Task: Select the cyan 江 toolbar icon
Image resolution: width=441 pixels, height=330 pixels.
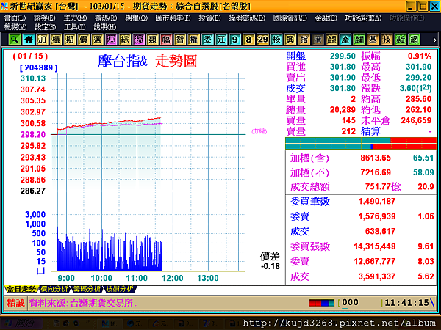Action: pos(221,40)
